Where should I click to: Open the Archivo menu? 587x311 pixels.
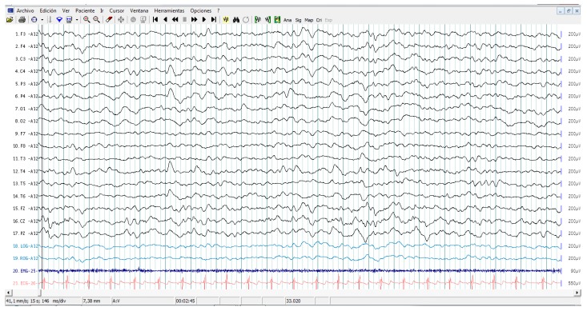coord(25,11)
